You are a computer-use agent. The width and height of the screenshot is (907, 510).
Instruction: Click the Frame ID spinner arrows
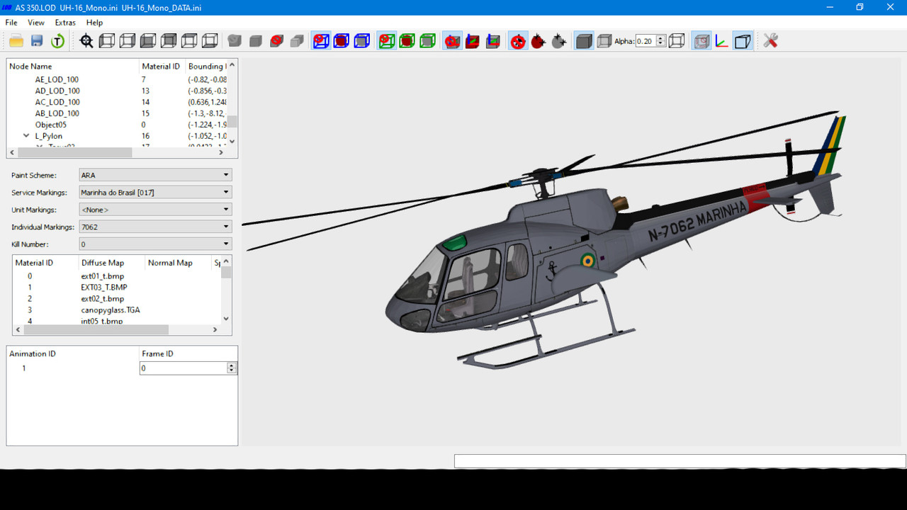pos(232,368)
